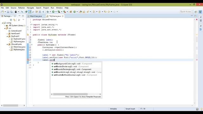Open dropdown arrow next to Debug icon
The height and width of the screenshot is (114, 203).
click(x=50, y=12)
